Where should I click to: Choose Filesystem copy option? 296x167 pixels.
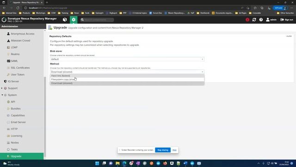point(127,79)
